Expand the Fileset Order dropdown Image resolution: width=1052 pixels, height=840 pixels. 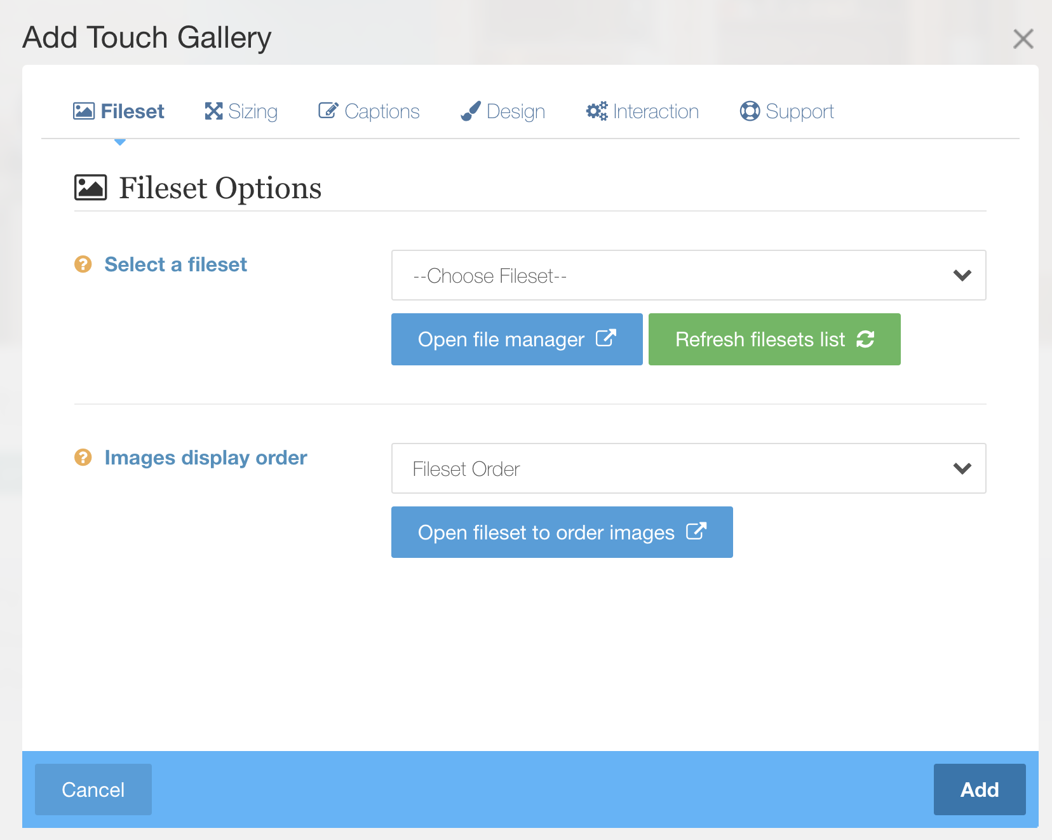(689, 468)
